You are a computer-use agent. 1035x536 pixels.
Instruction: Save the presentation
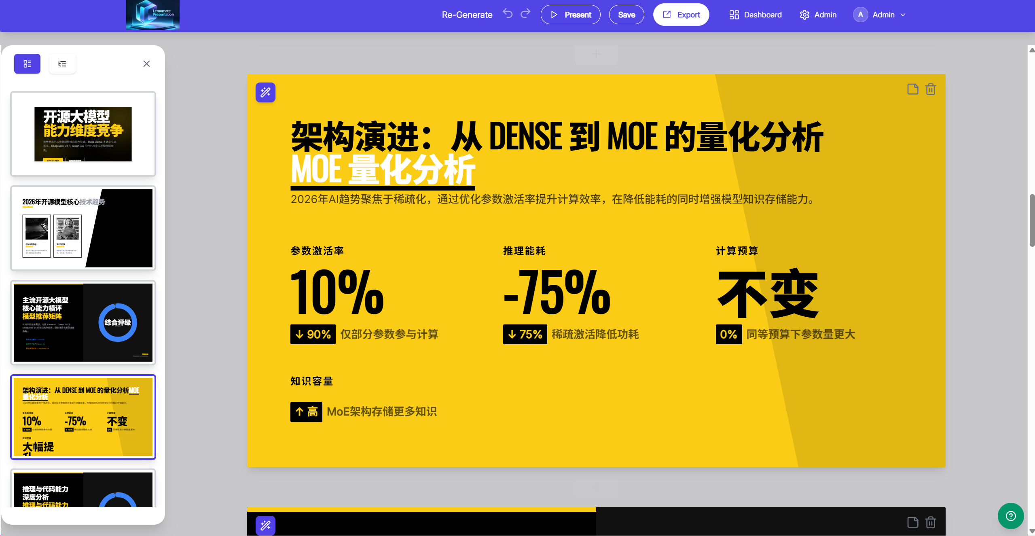tap(627, 15)
